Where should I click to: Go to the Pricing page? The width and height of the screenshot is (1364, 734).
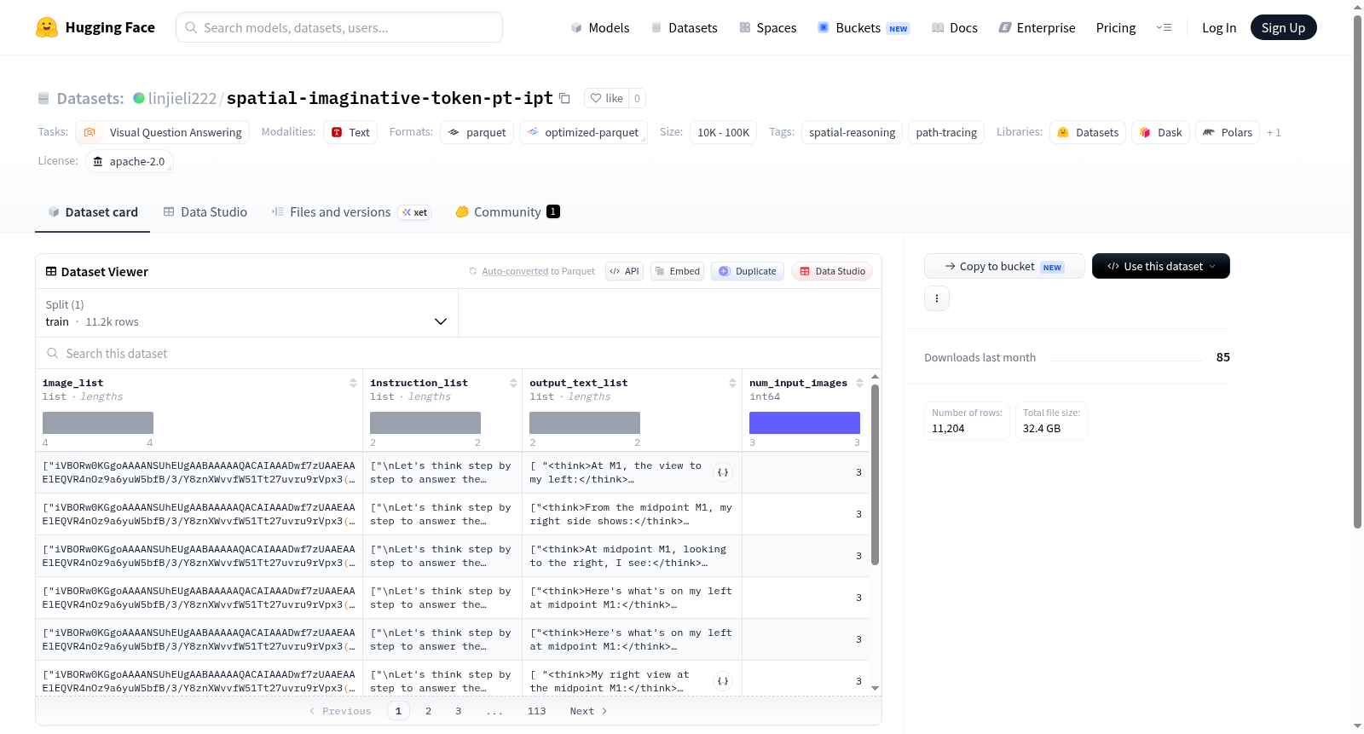[x=1116, y=28]
